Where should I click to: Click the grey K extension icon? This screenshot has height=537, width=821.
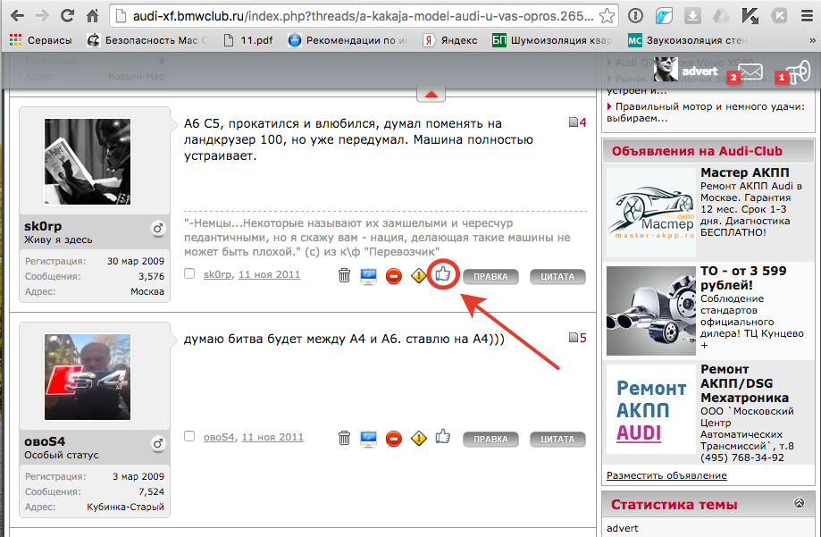pyautogui.click(x=779, y=16)
